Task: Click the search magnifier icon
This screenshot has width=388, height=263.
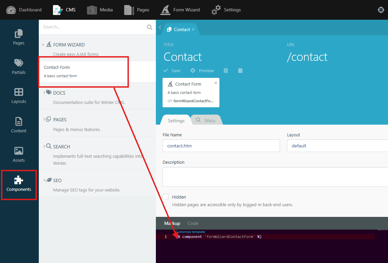Action: click(150, 27)
